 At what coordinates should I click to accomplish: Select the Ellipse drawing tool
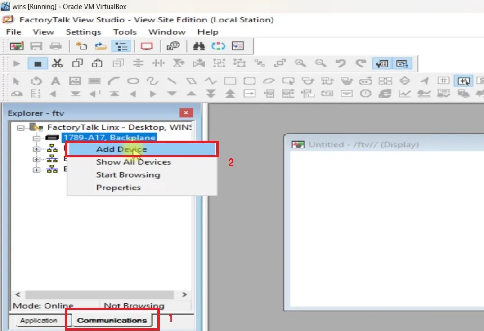133,81
